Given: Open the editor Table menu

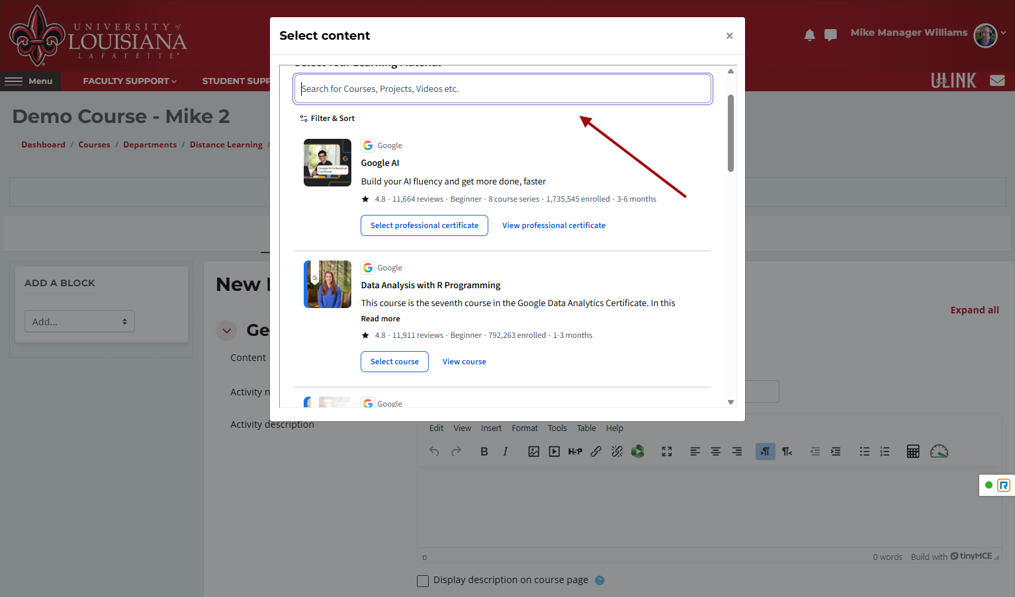Looking at the screenshot, I should (586, 428).
